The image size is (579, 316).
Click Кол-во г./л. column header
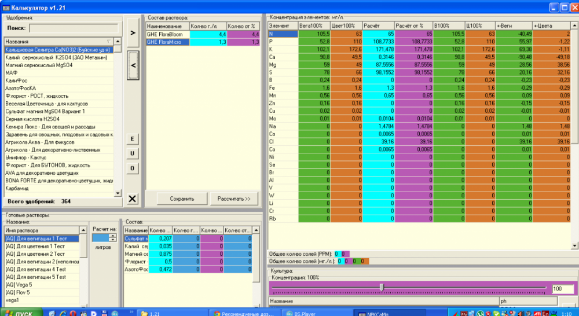208,26
